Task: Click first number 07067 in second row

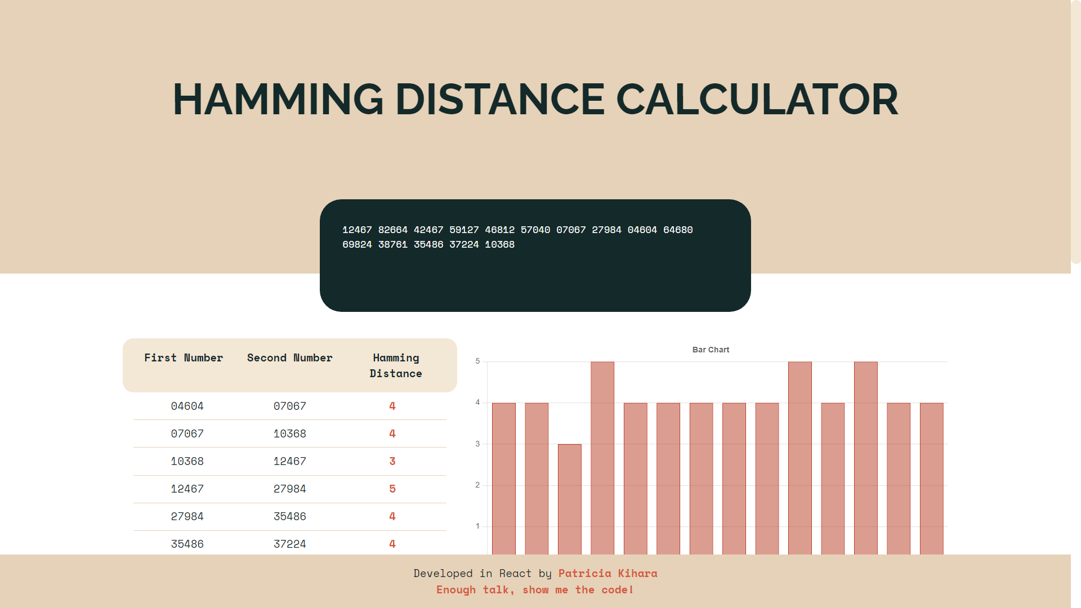Action: (187, 433)
